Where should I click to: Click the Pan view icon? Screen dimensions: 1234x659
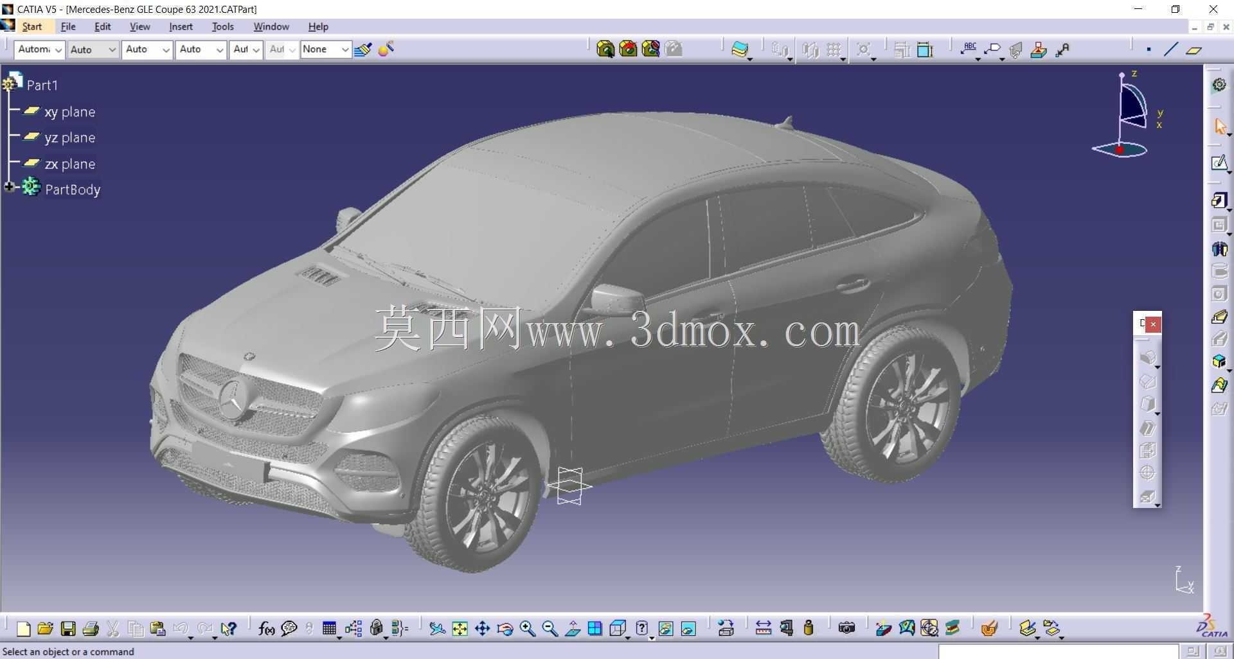482,629
